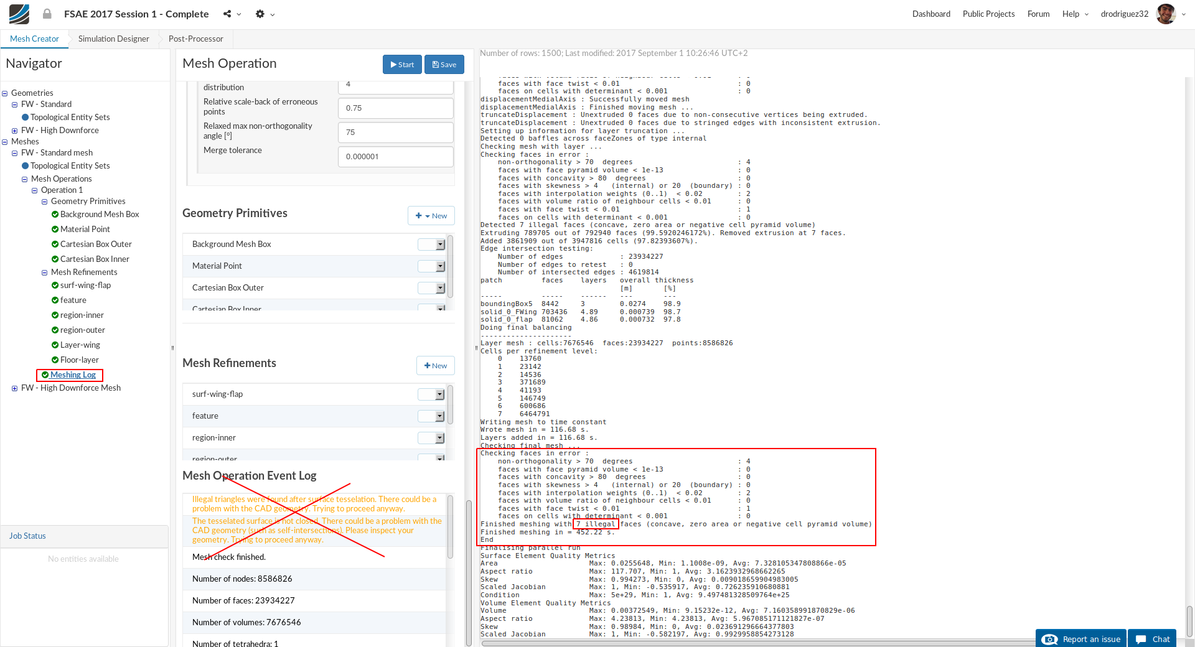
Task: Click green check icon beside region-outer in Navigator
Action: tap(55, 330)
